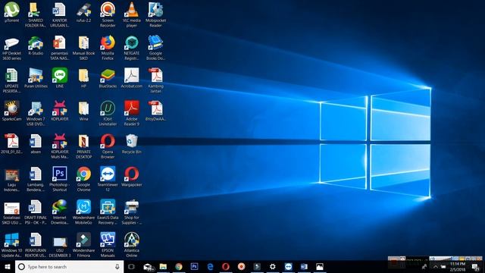Activate the Cortana microphone icon
485x273 pixels.
[117, 266]
